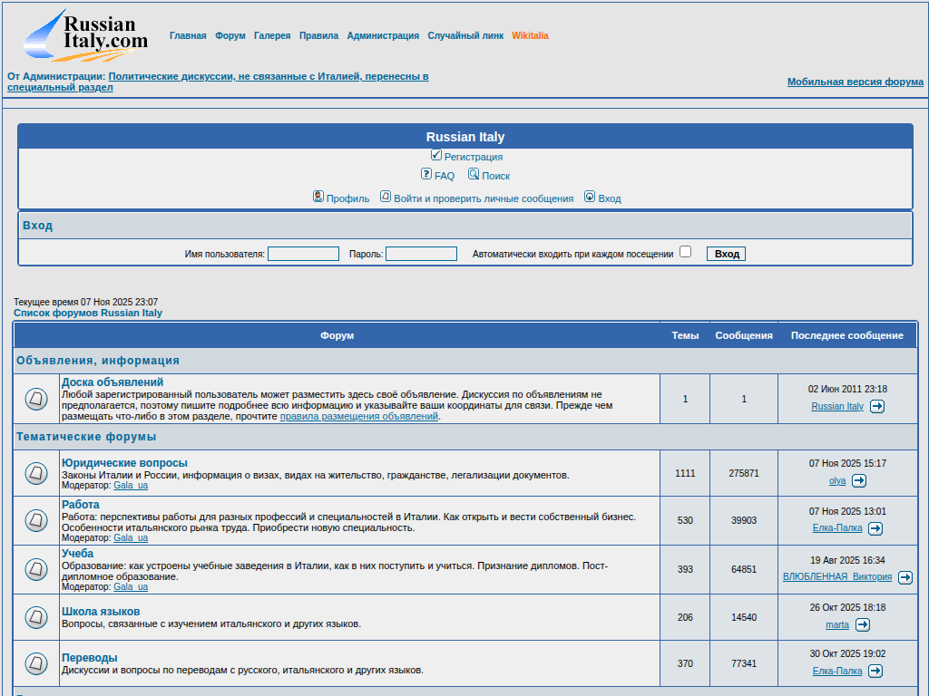Open Wikitalia menu link
The height and width of the screenshot is (696, 929).
pos(530,36)
